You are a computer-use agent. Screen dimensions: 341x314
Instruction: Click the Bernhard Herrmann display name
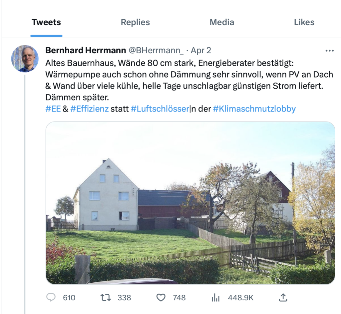(86, 50)
